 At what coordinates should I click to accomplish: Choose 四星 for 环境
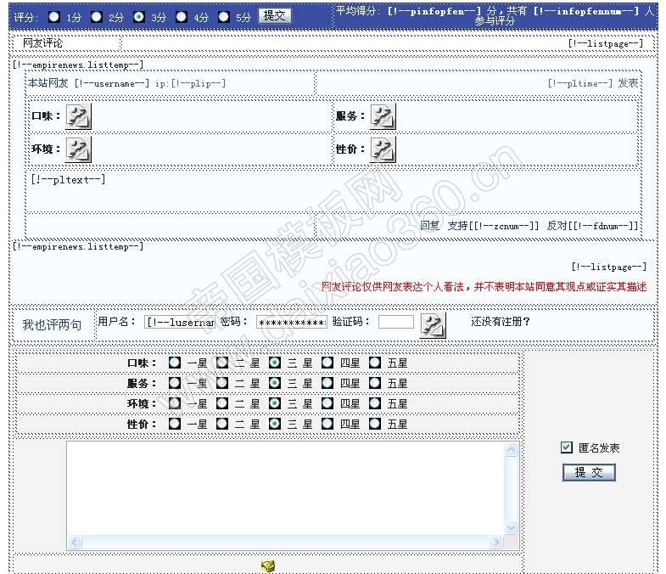coord(327,403)
